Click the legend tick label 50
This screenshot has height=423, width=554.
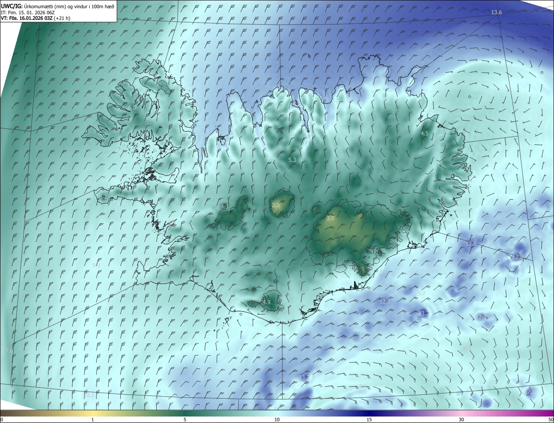[x=551, y=420]
